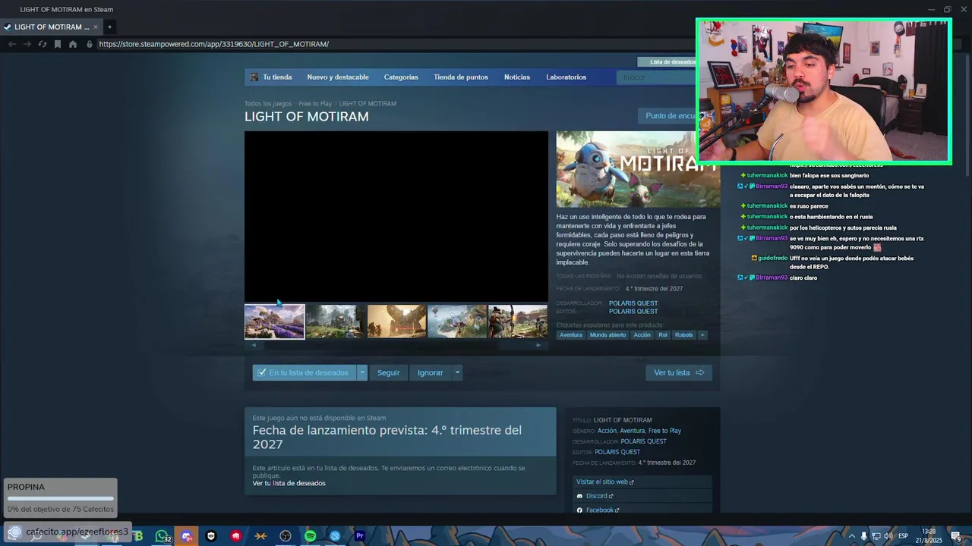This screenshot has height=546, width=972.
Task: Select the fifth media thumbnail
Action: (x=518, y=322)
